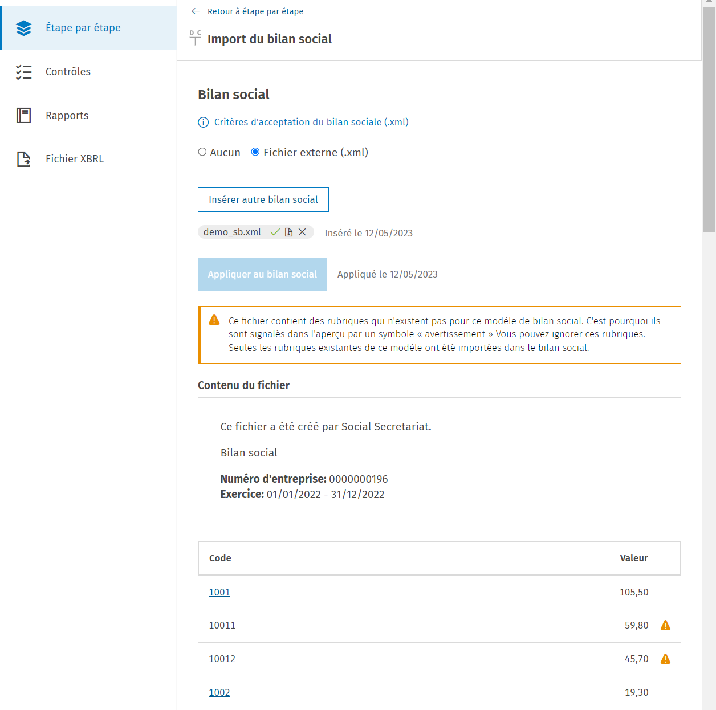716x710 pixels.
Task: Open Fichier XBRL in the sidebar
Action: point(88,159)
